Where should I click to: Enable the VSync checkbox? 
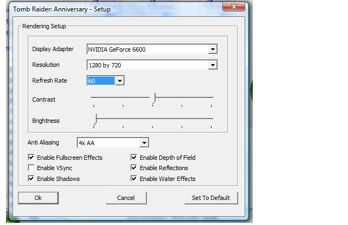(x=31, y=168)
